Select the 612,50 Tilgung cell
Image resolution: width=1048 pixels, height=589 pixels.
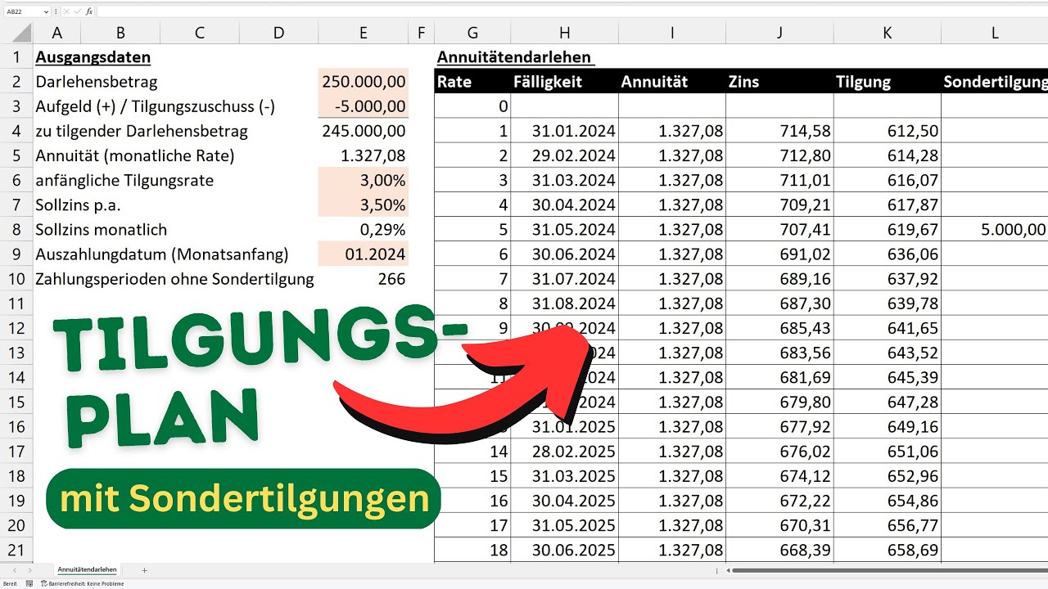888,131
